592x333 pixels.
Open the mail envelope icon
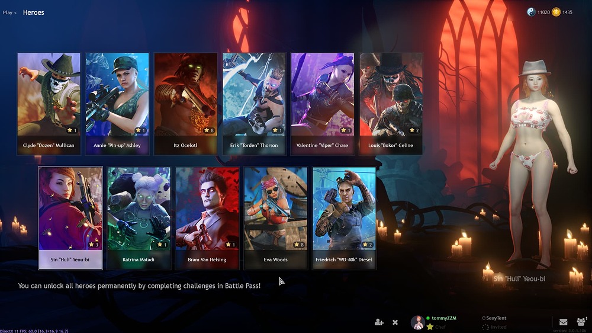(564, 322)
